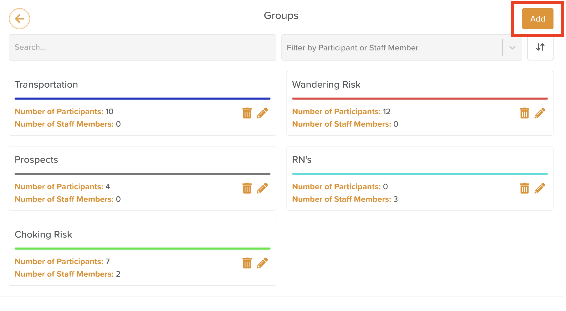The width and height of the screenshot is (566, 311).
Task: Edit the Transportation group
Action: pyautogui.click(x=262, y=113)
